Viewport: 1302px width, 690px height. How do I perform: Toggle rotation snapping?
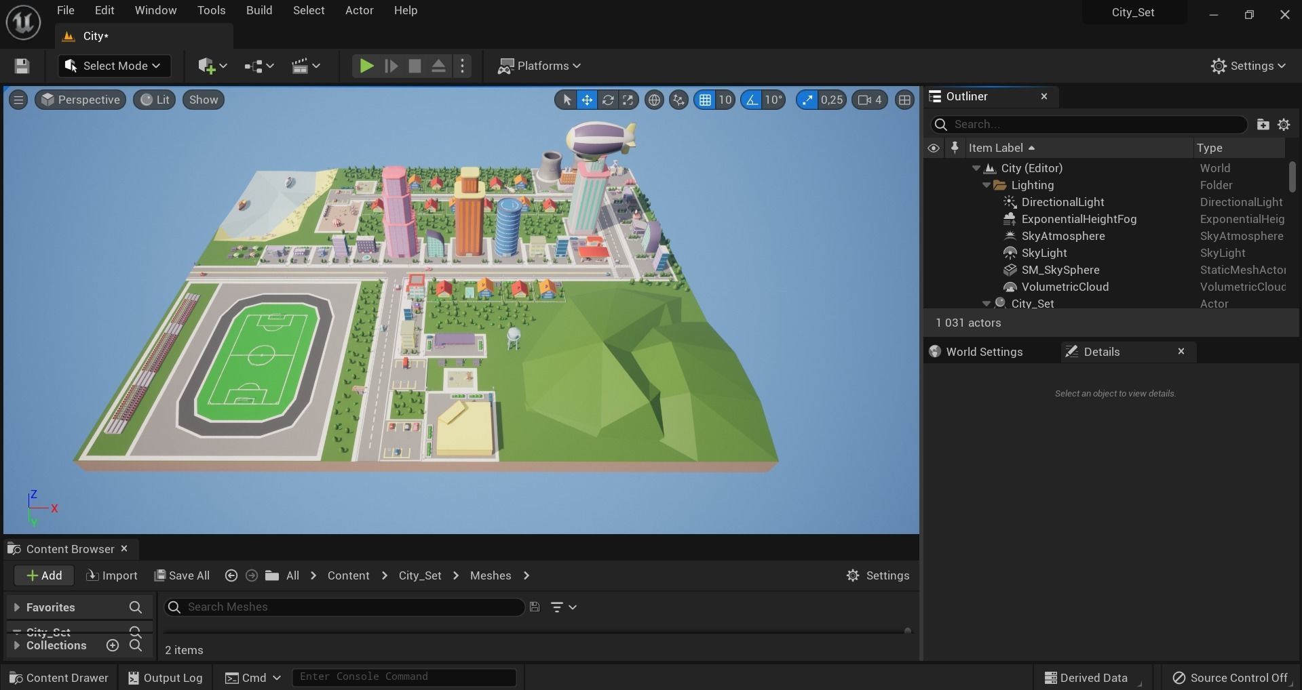click(752, 100)
